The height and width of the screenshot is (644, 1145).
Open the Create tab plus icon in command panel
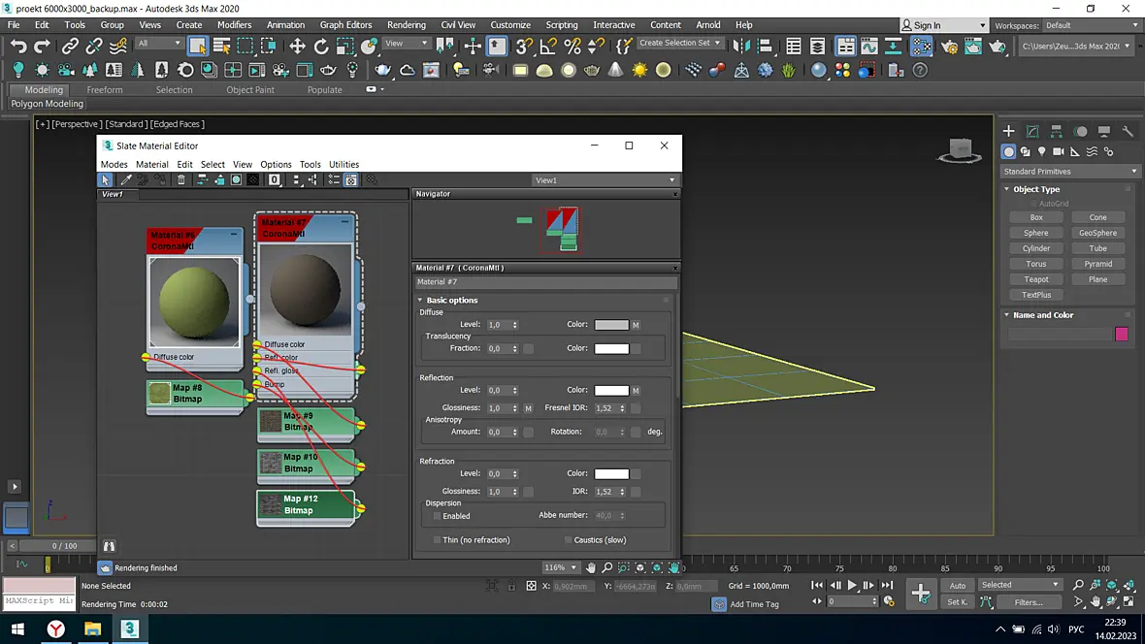1008,132
